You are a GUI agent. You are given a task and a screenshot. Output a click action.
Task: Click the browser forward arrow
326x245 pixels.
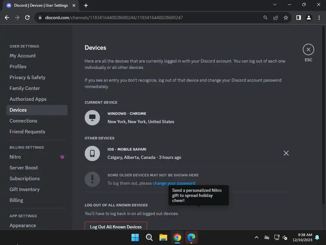pos(17,18)
